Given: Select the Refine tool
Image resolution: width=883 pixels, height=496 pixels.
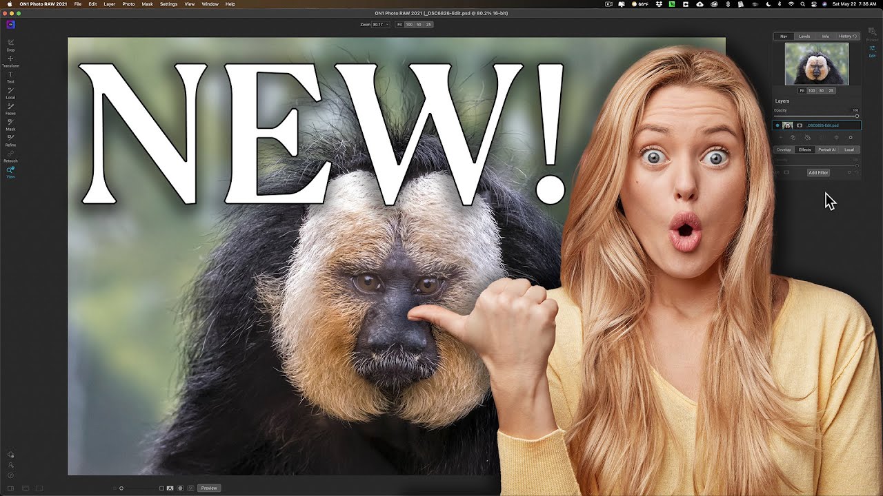Looking at the screenshot, I should (10, 140).
